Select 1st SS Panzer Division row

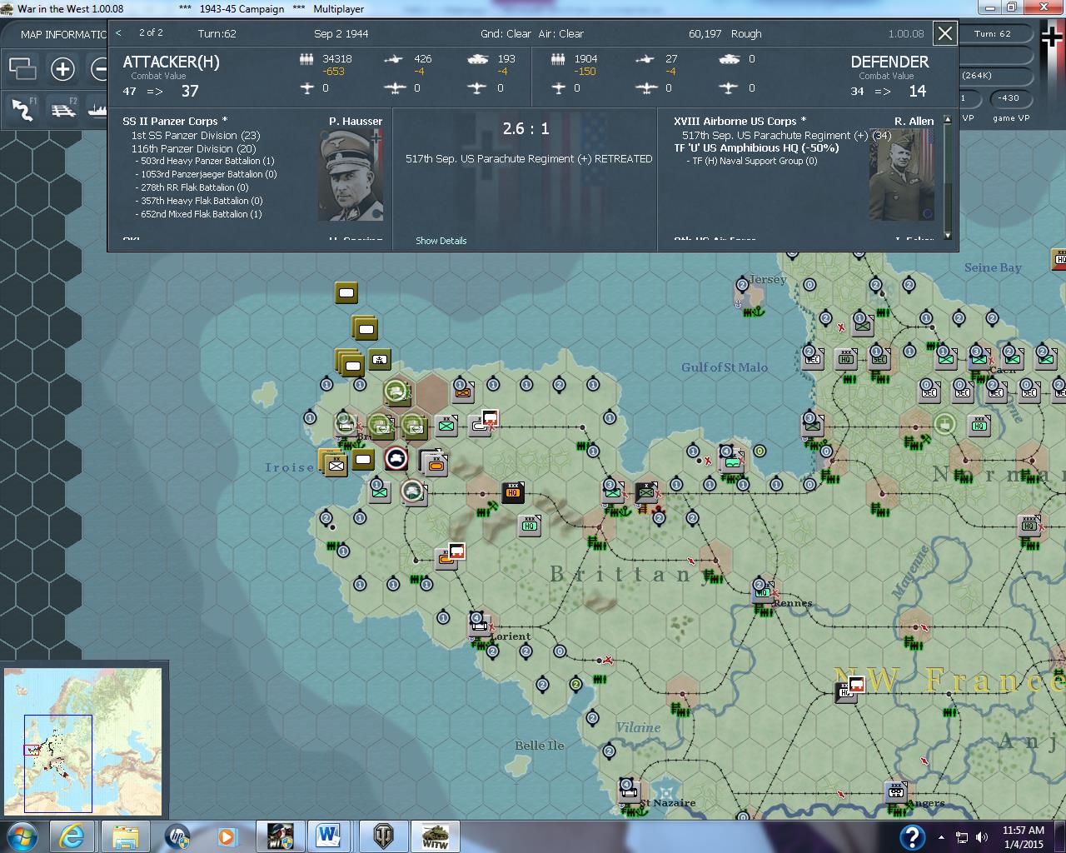[196, 135]
